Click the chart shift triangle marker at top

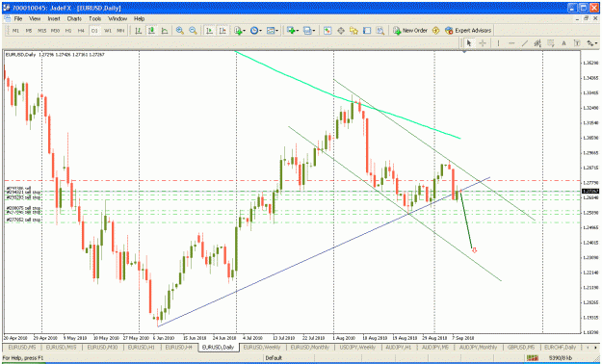click(464, 51)
